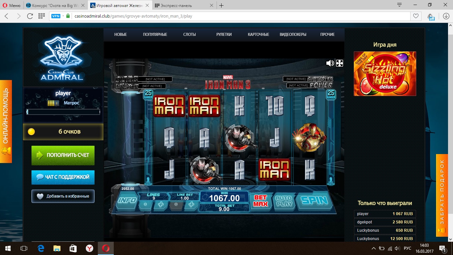
Task: Open the Opera downloads icon
Action: point(446,16)
